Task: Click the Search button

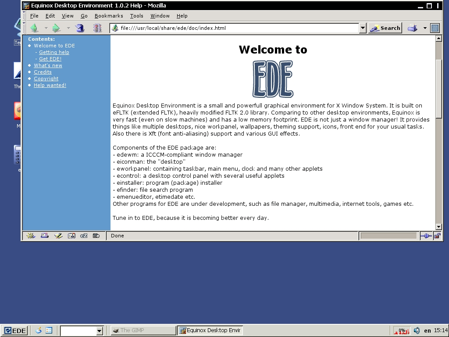Action: click(385, 28)
